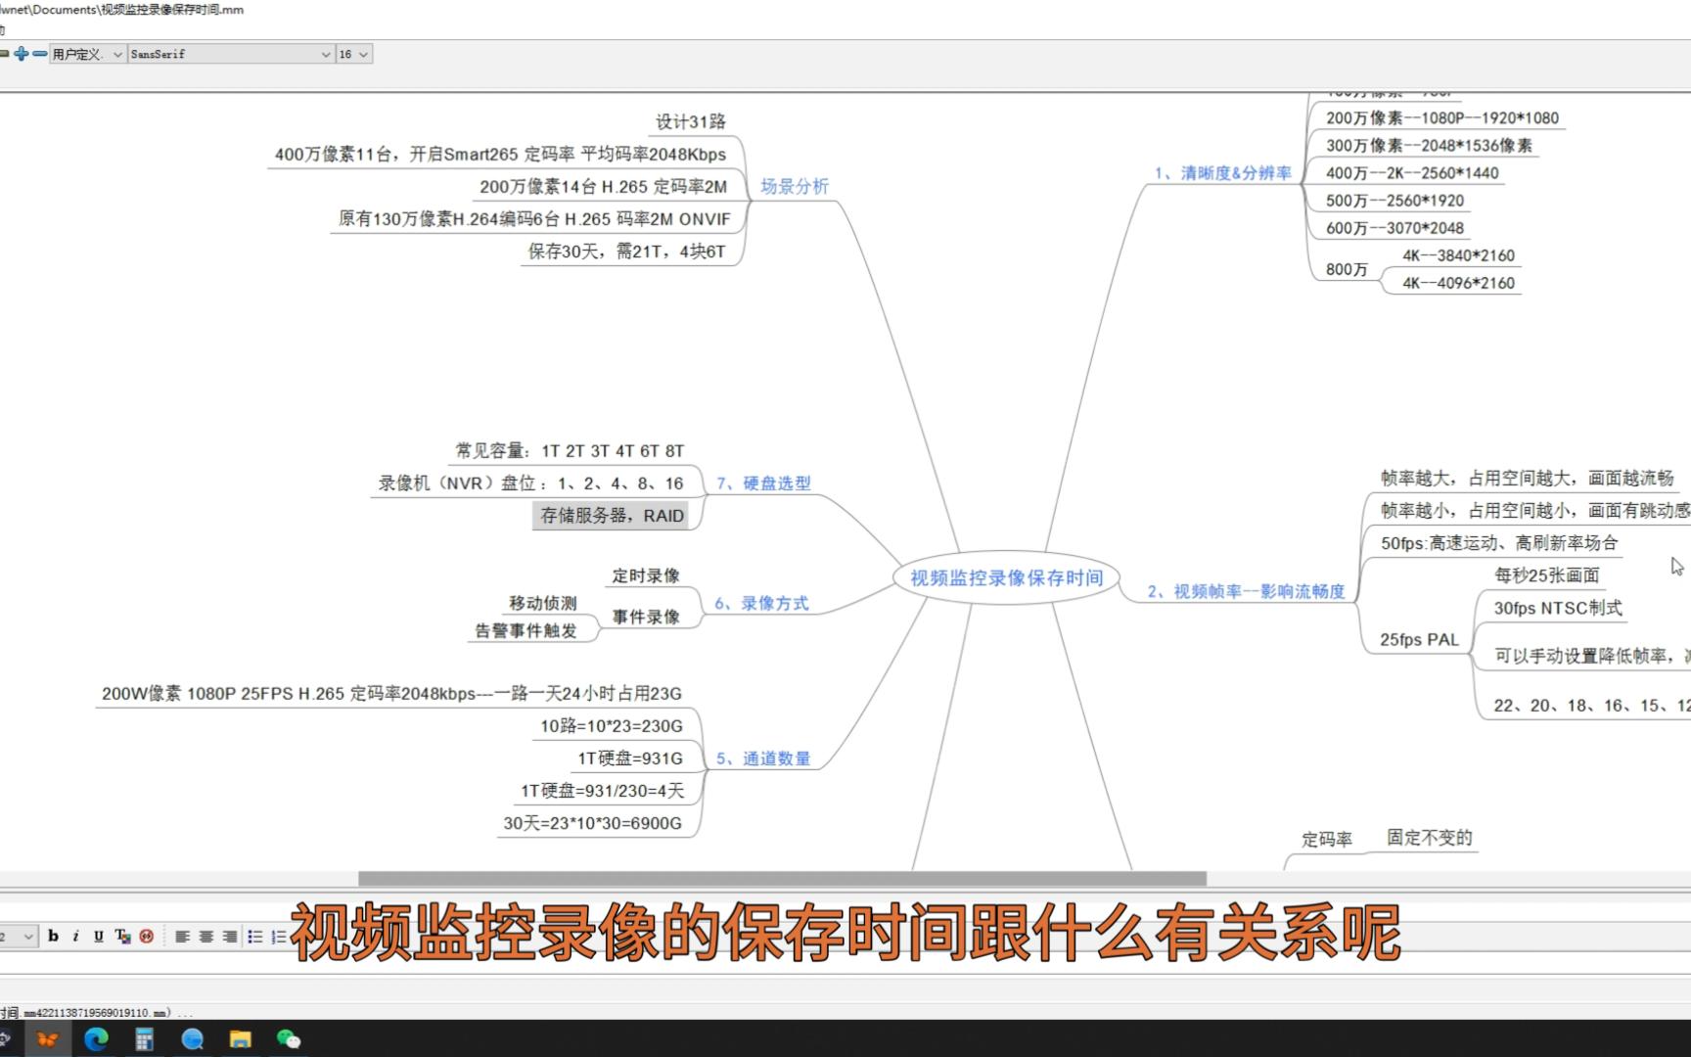The width and height of the screenshot is (1691, 1057).
Task: Click the 4K--3840*2160 node
Action: pyautogui.click(x=1458, y=254)
